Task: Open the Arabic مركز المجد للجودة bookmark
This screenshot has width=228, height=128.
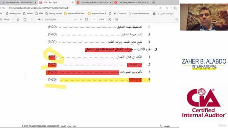Action: pyautogui.click(x=163, y=14)
